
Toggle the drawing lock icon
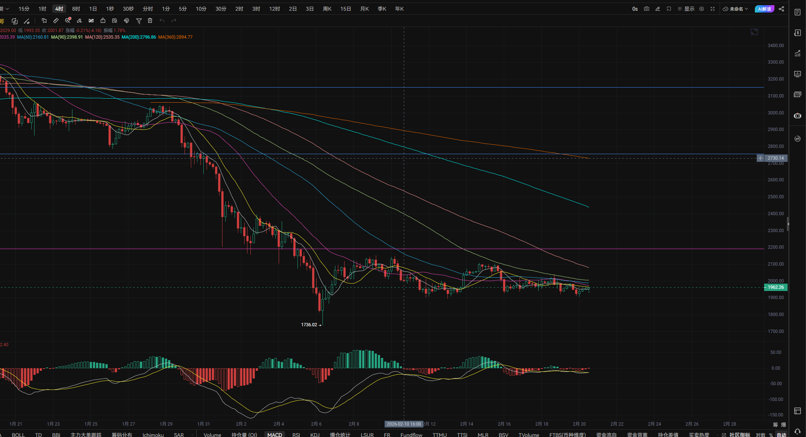(x=103, y=21)
